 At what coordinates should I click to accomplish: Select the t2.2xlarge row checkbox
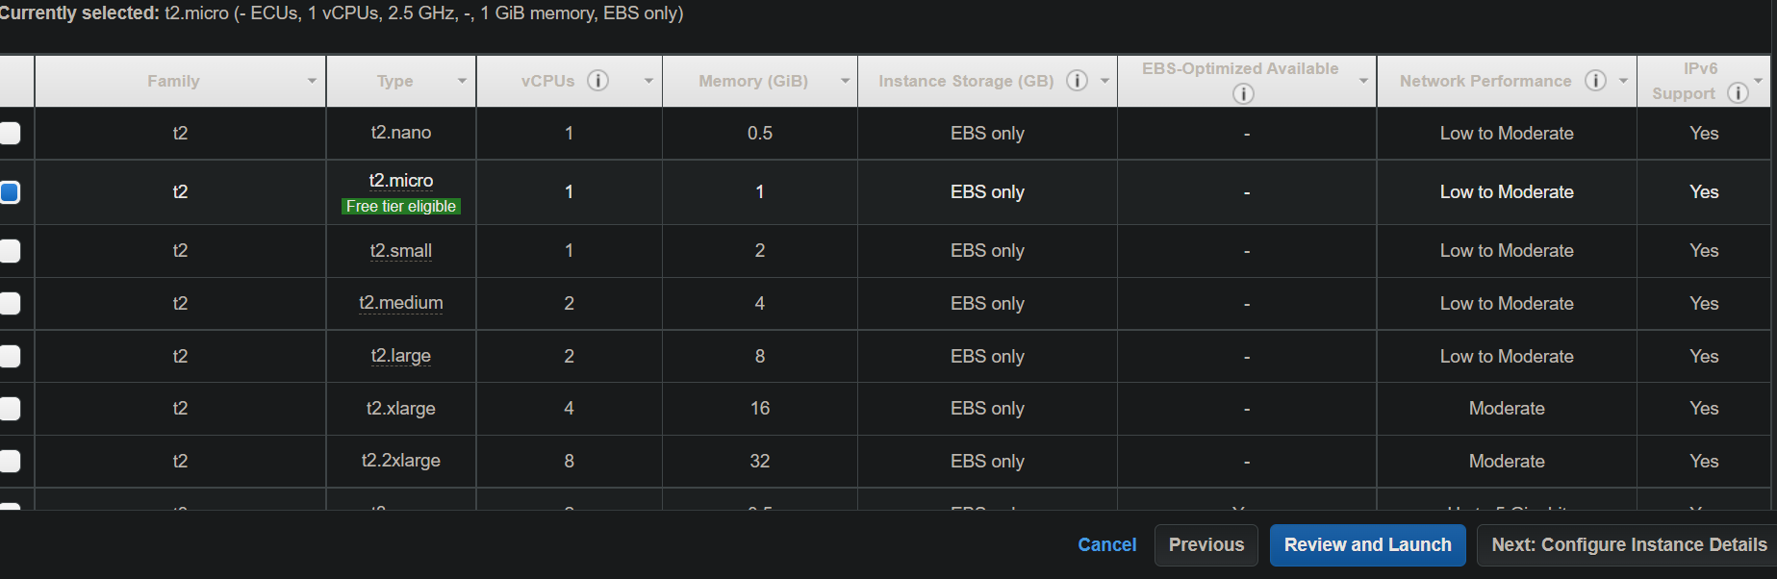10,461
